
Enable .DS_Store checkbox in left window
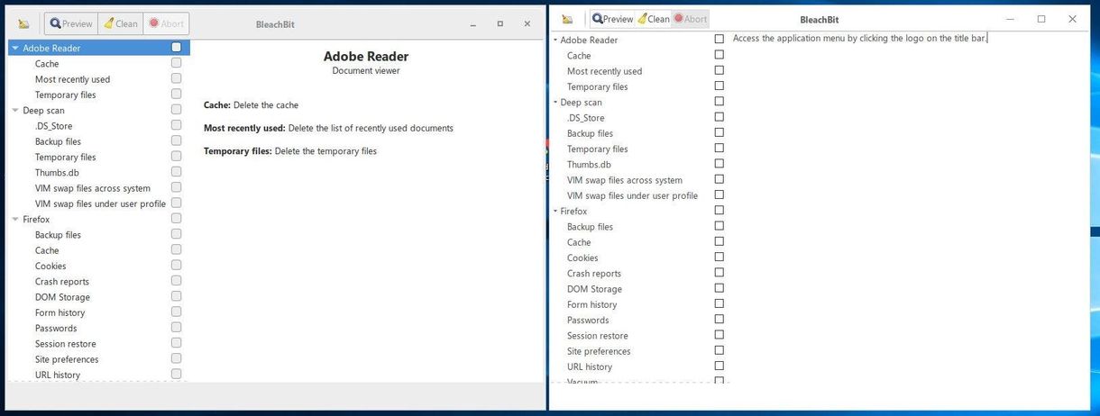[176, 125]
